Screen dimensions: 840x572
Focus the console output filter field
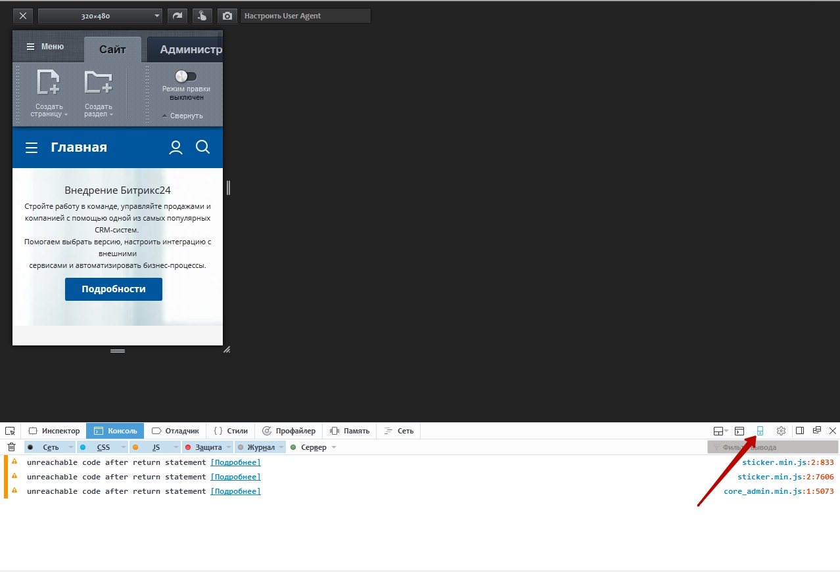[x=773, y=447]
